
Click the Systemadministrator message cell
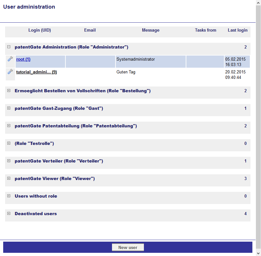point(151,62)
